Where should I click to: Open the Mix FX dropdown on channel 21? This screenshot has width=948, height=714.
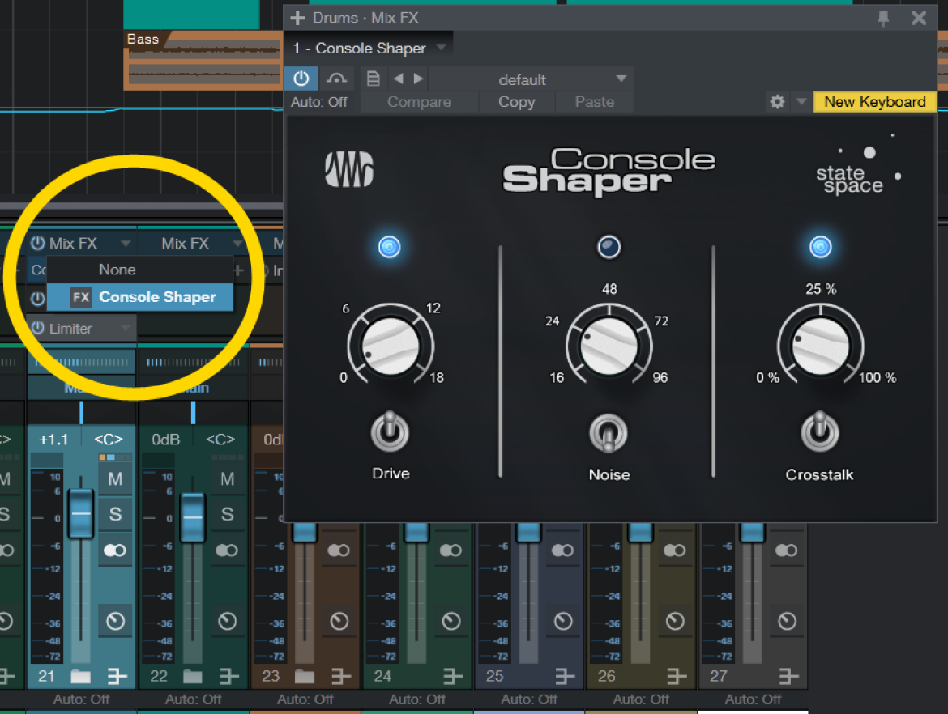[125, 244]
